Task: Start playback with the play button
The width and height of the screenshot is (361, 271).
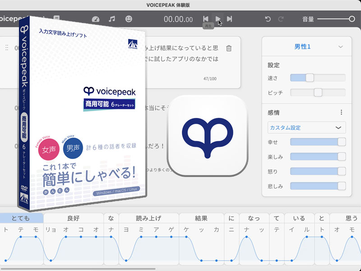Action: [218, 19]
